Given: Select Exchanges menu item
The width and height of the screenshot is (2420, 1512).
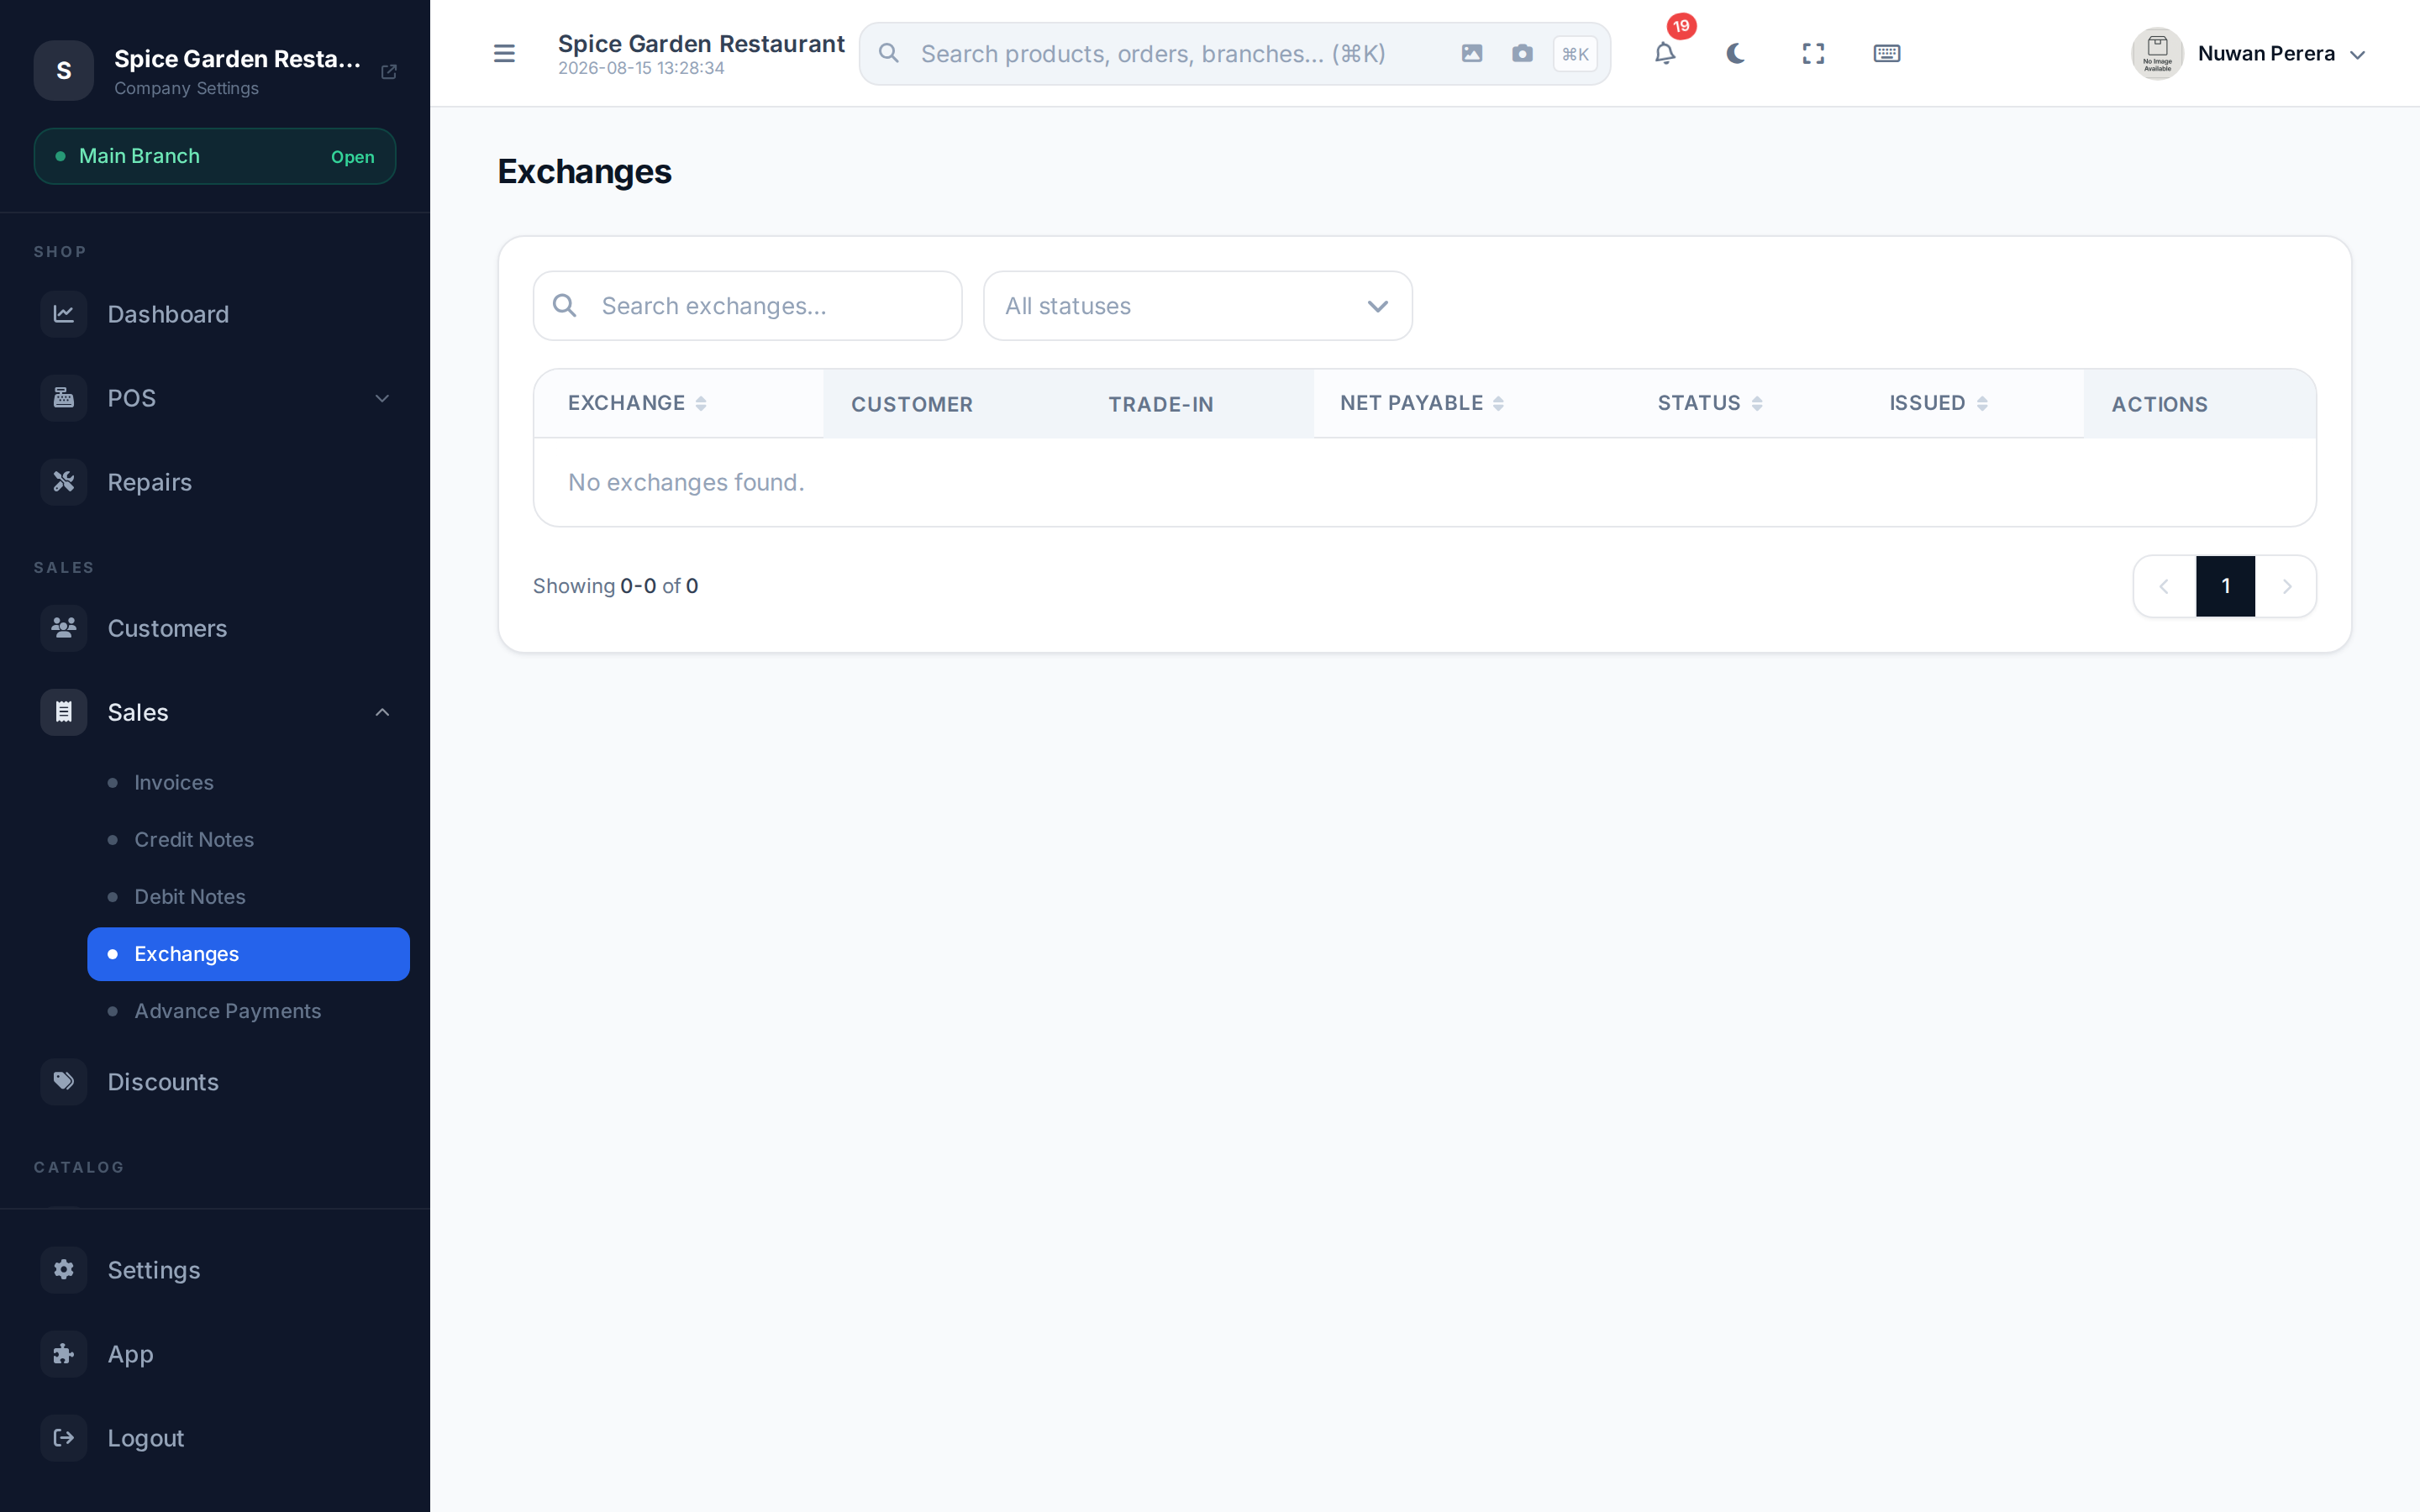Looking at the screenshot, I should point(248,954).
